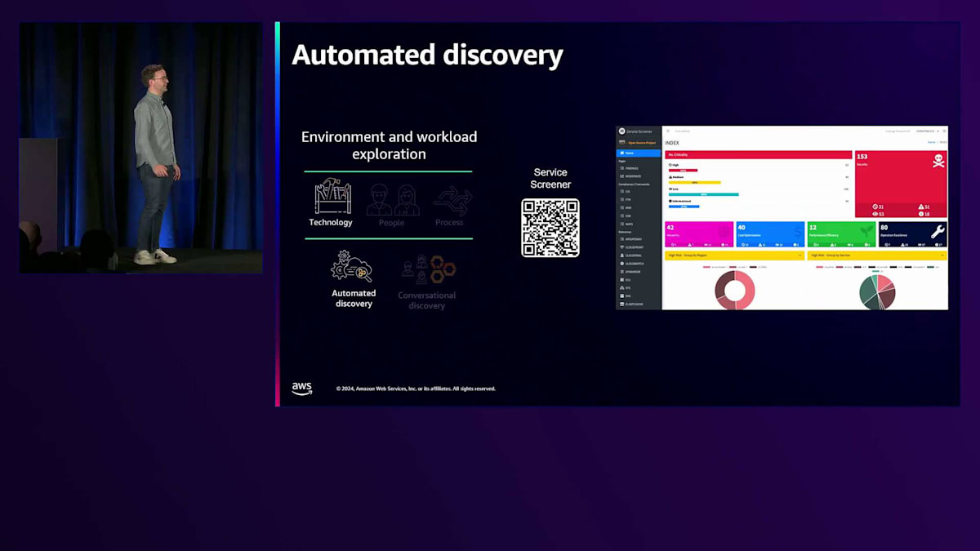The width and height of the screenshot is (980, 551).
Task: Click the Automated discovery gears icon
Action: tap(351, 268)
